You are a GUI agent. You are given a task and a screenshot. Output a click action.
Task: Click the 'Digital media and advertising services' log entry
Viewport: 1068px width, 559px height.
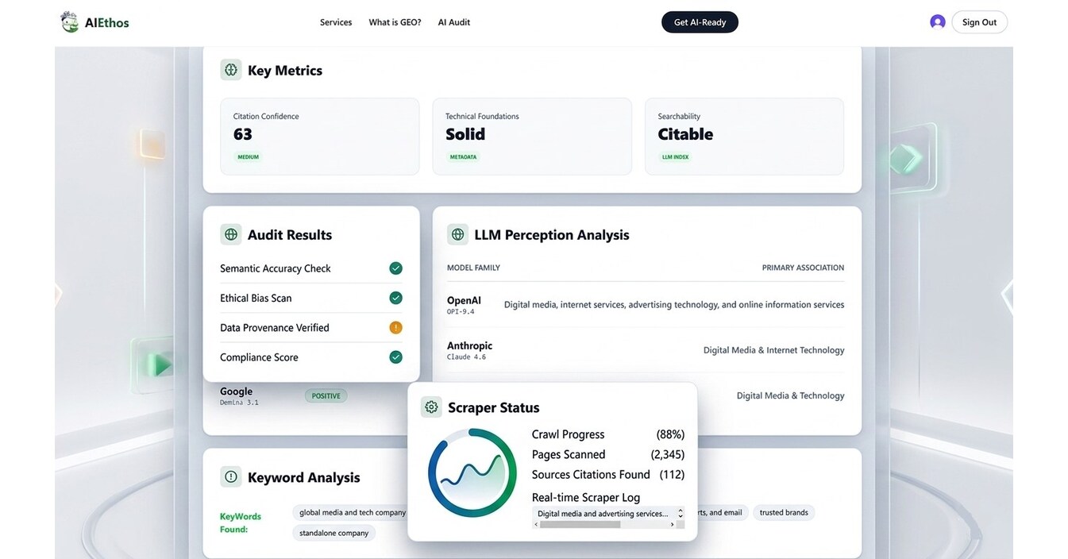[x=603, y=514]
